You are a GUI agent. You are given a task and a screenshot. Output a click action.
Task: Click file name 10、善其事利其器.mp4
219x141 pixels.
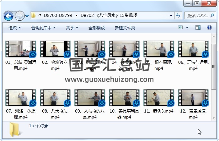(124, 114)
